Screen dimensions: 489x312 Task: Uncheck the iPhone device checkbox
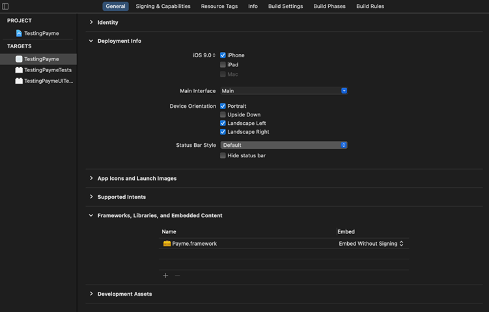(223, 55)
